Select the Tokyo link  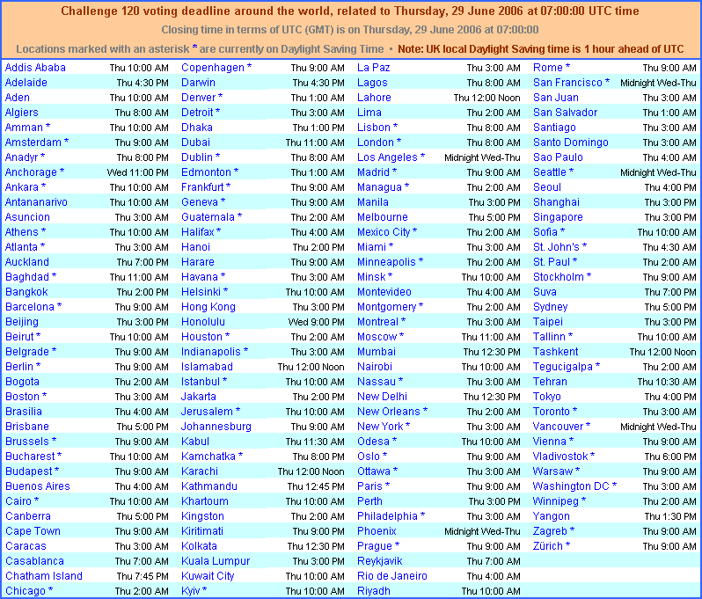[x=546, y=397]
